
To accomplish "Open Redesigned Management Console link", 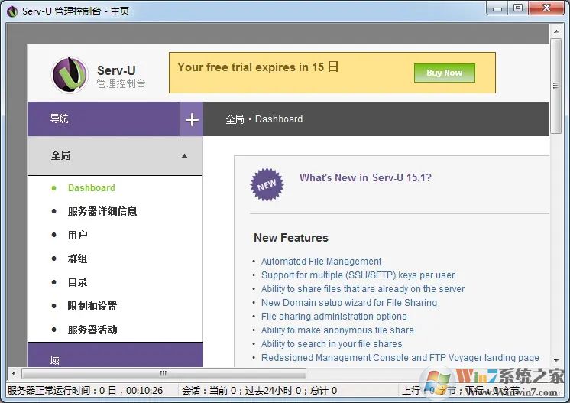I will point(400,358).
